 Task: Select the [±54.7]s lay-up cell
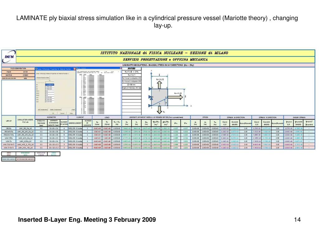(x=9, y=141)
